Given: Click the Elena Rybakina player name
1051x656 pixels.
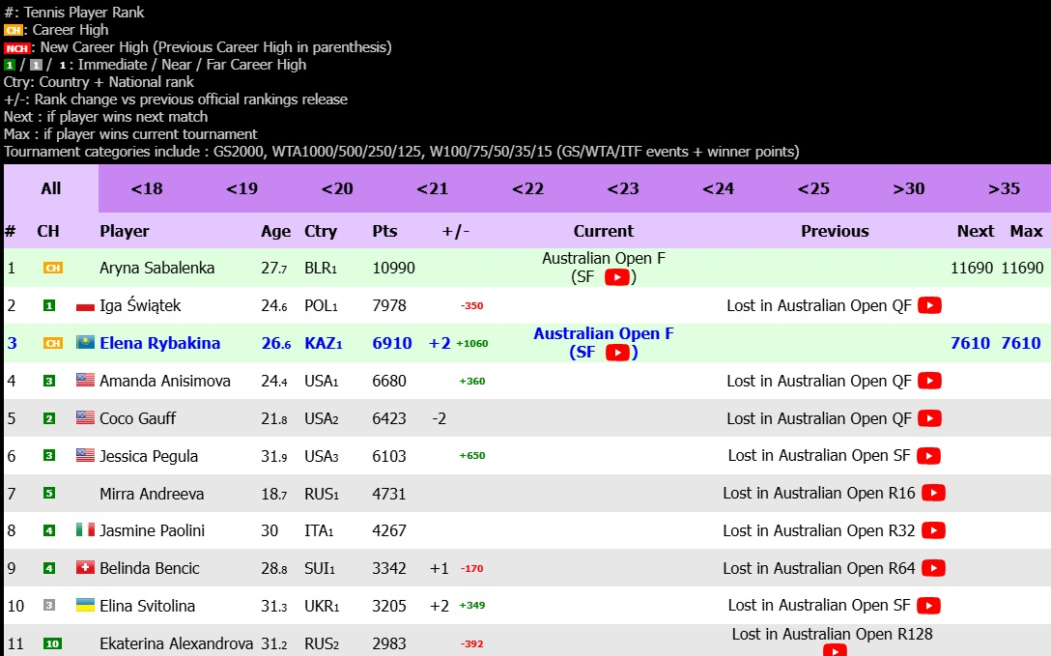Looking at the screenshot, I should click(x=159, y=343).
